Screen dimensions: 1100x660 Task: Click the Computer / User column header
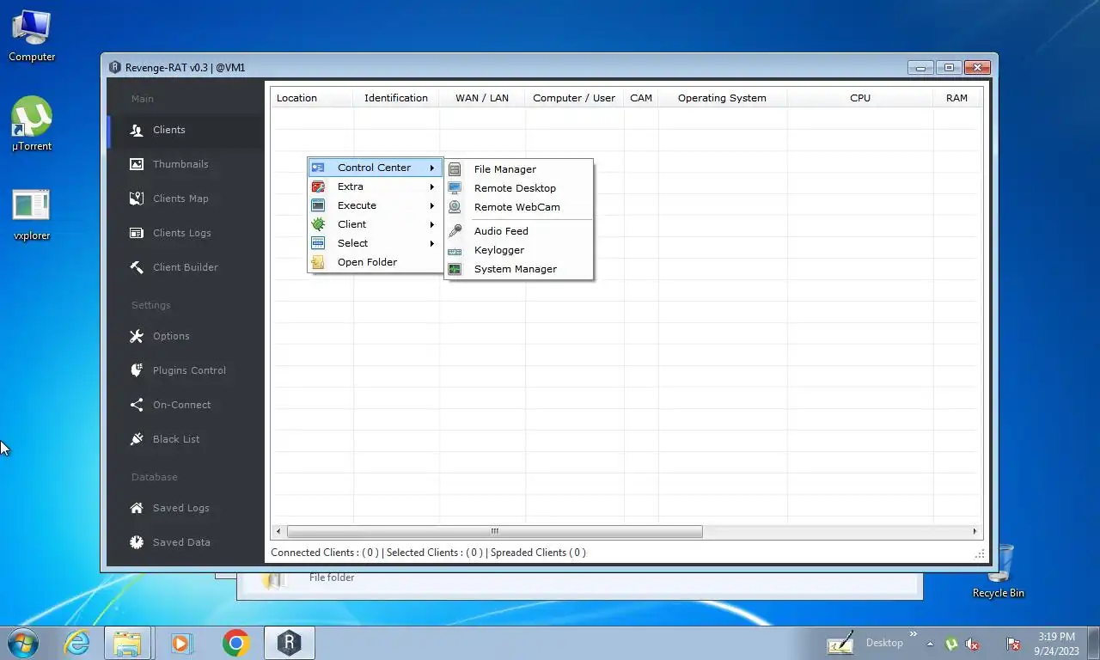tap(574, 98)
